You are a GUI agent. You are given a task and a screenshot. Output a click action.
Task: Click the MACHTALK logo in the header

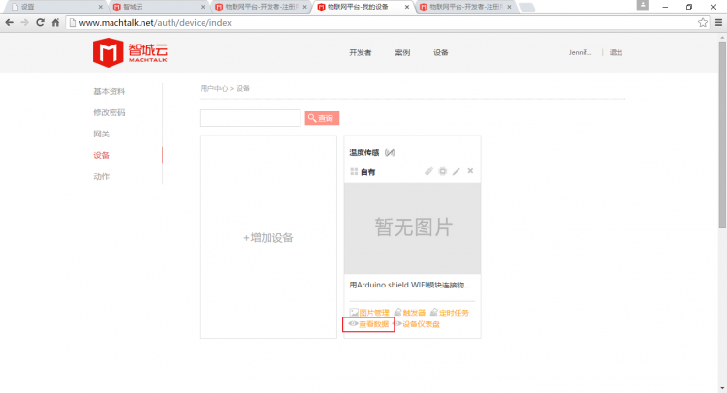126,52
